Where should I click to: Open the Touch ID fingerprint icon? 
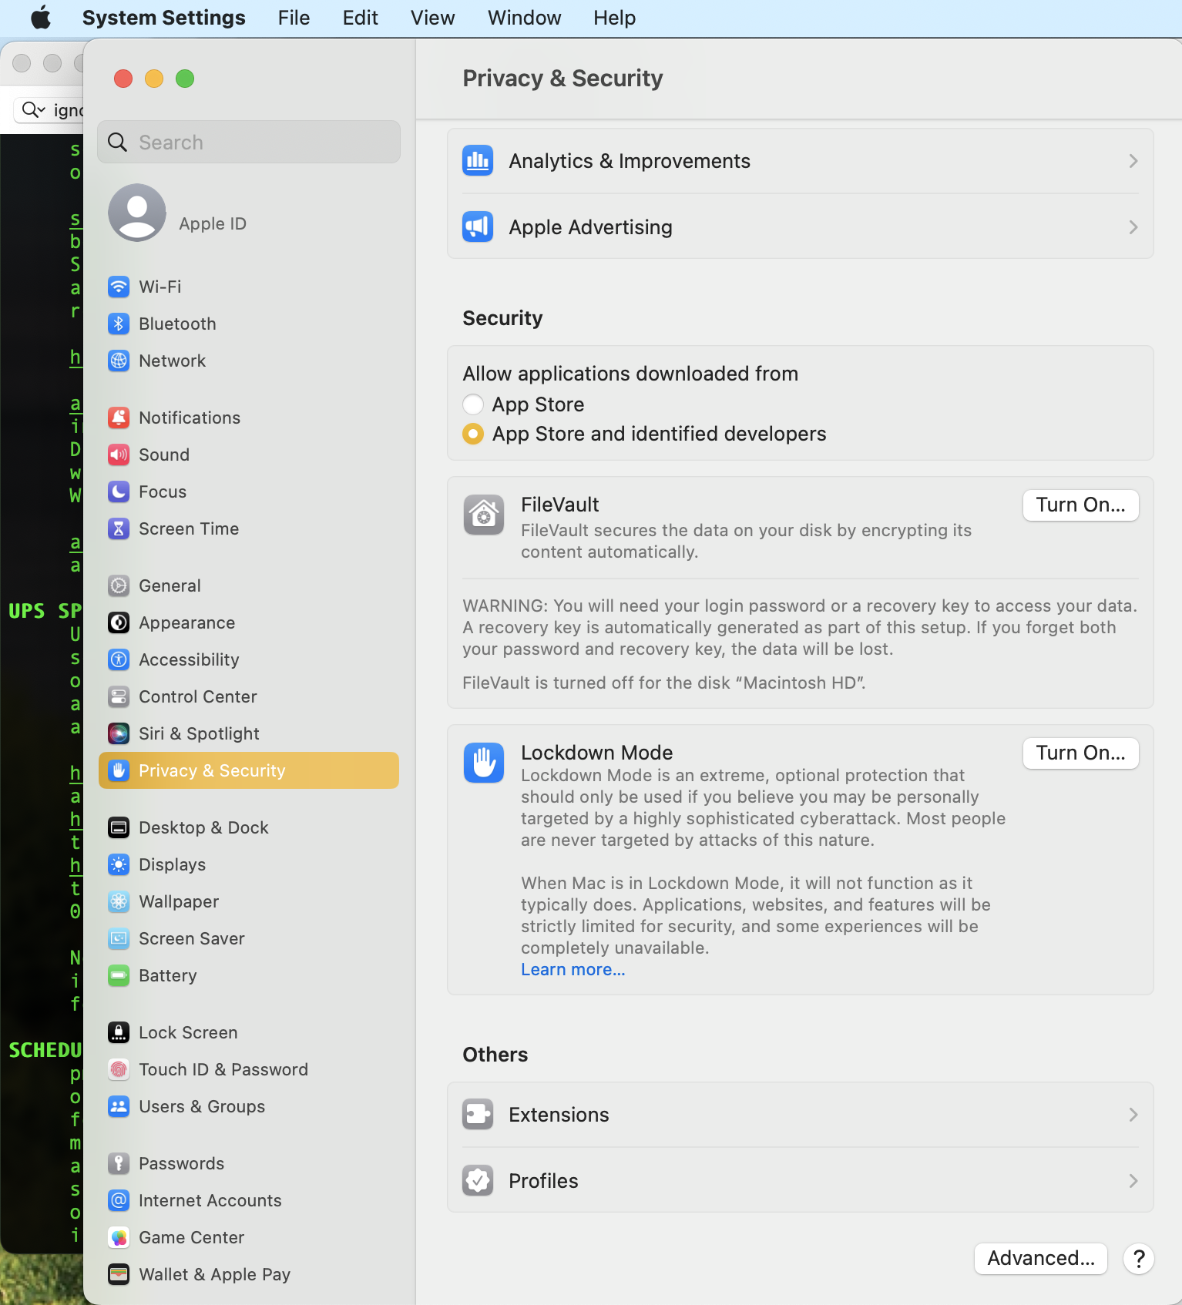(119, 1069)
